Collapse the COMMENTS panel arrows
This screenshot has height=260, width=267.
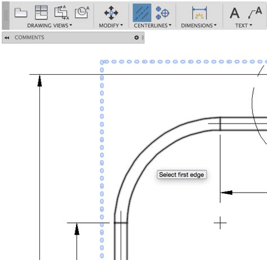(7, 38)
